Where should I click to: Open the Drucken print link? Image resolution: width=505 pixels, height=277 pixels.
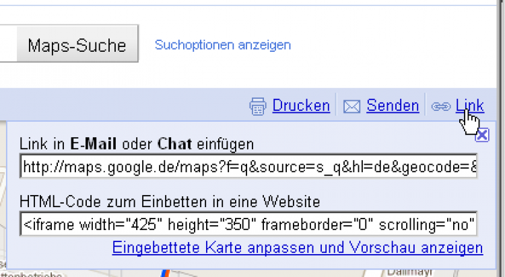(301, 106)
